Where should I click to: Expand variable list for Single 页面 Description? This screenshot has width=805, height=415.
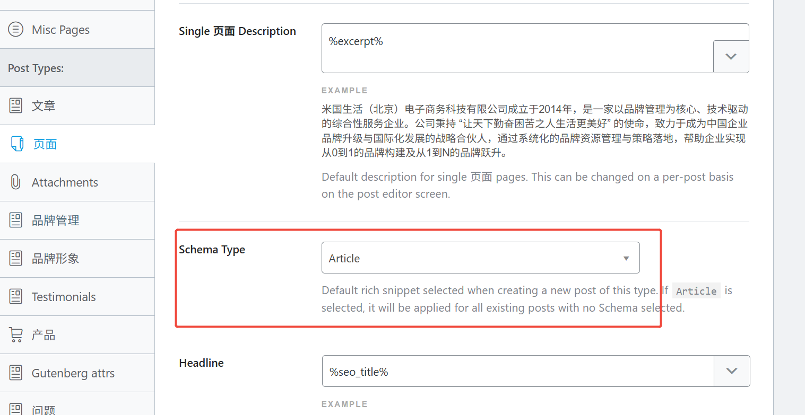[731, 56]
